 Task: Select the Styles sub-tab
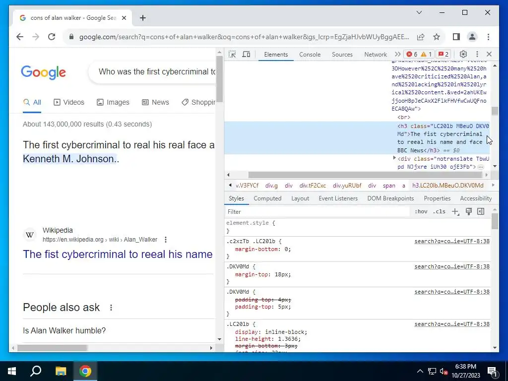pos(236,198)
